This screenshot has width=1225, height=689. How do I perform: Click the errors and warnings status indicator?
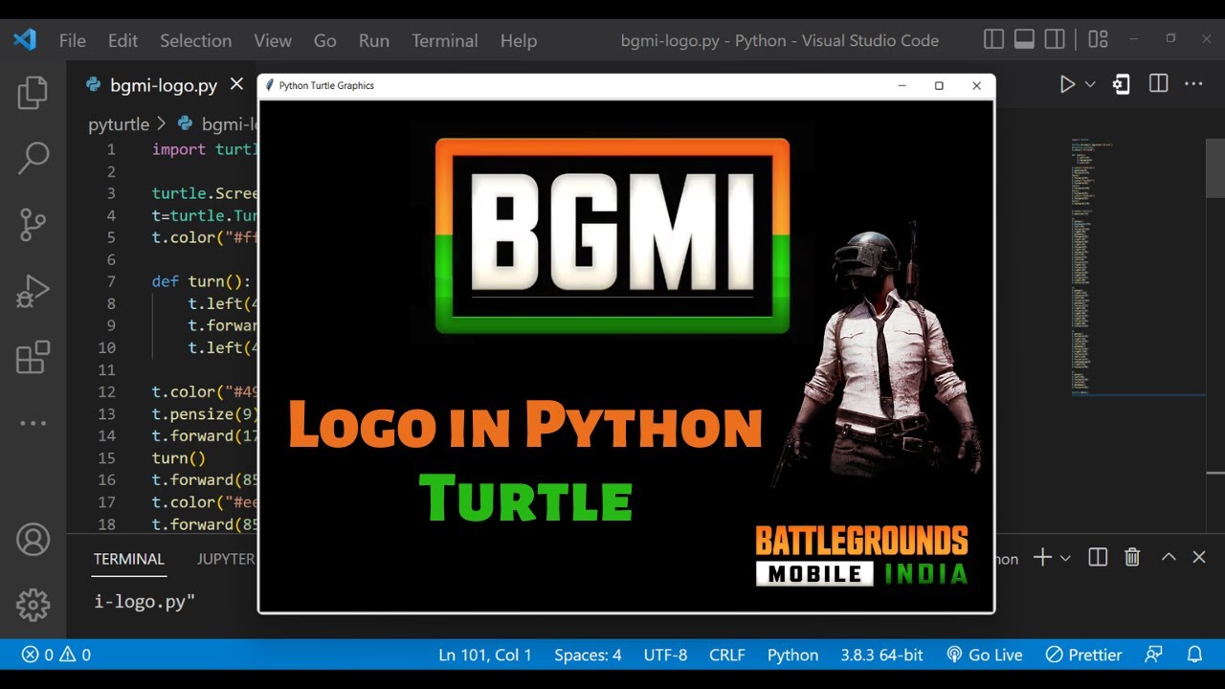[x=56, y=655]
